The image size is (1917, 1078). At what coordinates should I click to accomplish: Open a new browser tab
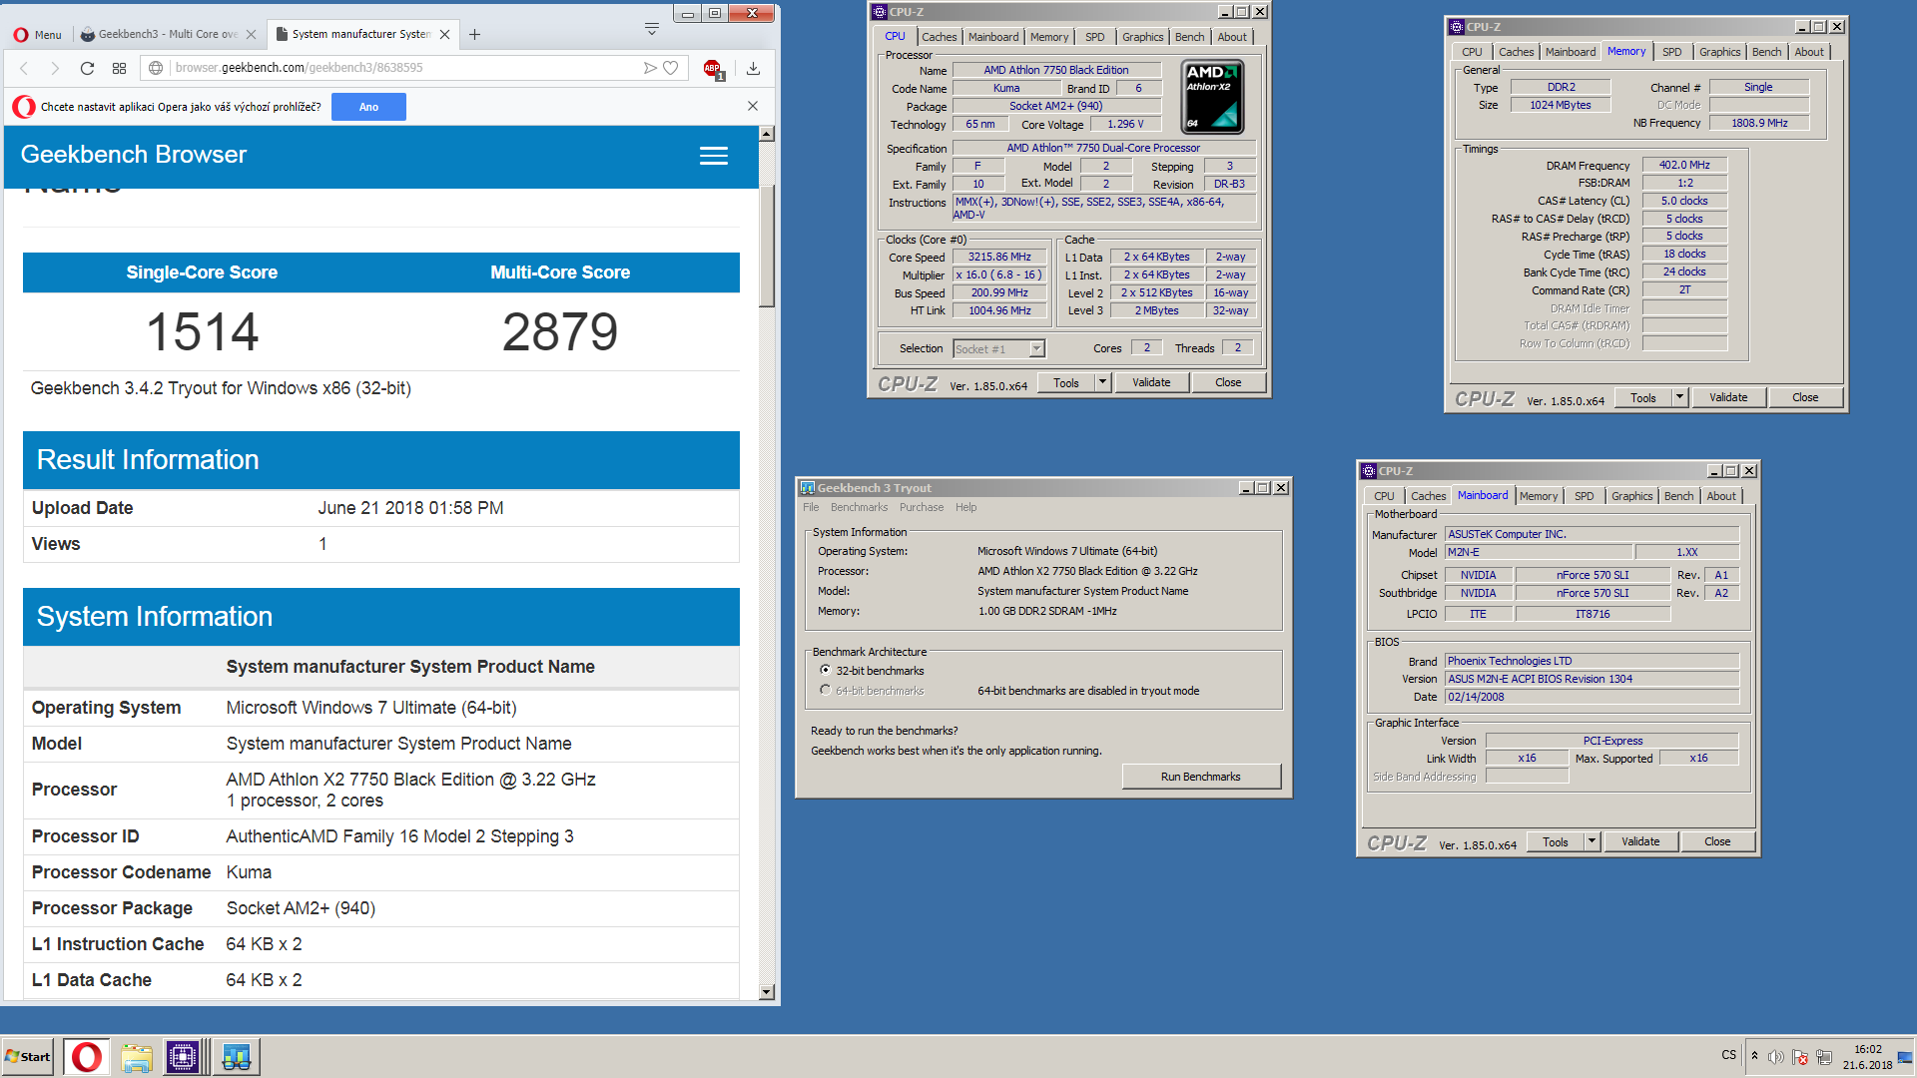[475, 34]
